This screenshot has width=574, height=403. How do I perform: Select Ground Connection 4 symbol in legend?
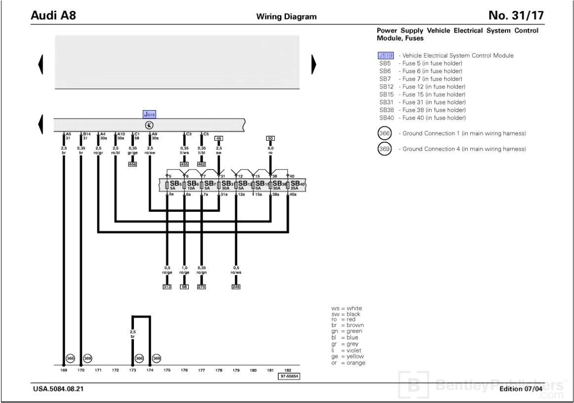point(383,149)
